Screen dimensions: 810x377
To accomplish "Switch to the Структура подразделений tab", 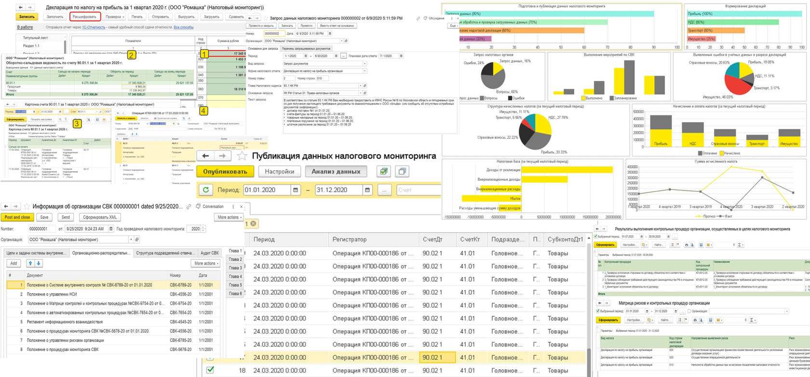I will pos(165,253).
